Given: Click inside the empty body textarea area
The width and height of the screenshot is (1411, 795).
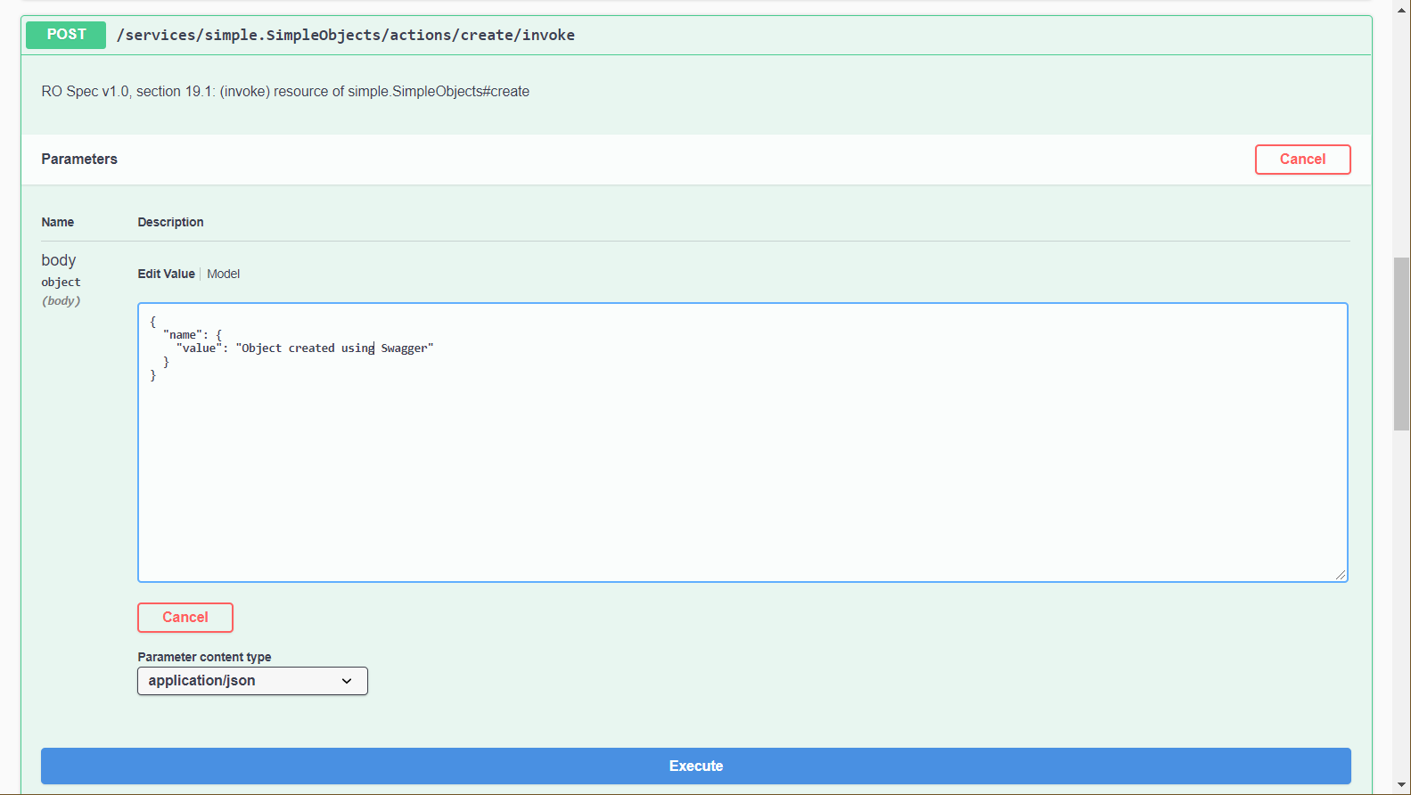Looking at the screenshot, I should 742,481.
